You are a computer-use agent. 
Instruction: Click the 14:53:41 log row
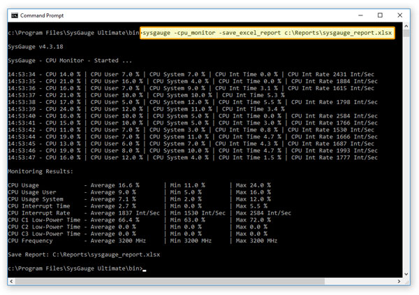click(x=193, y=123)
